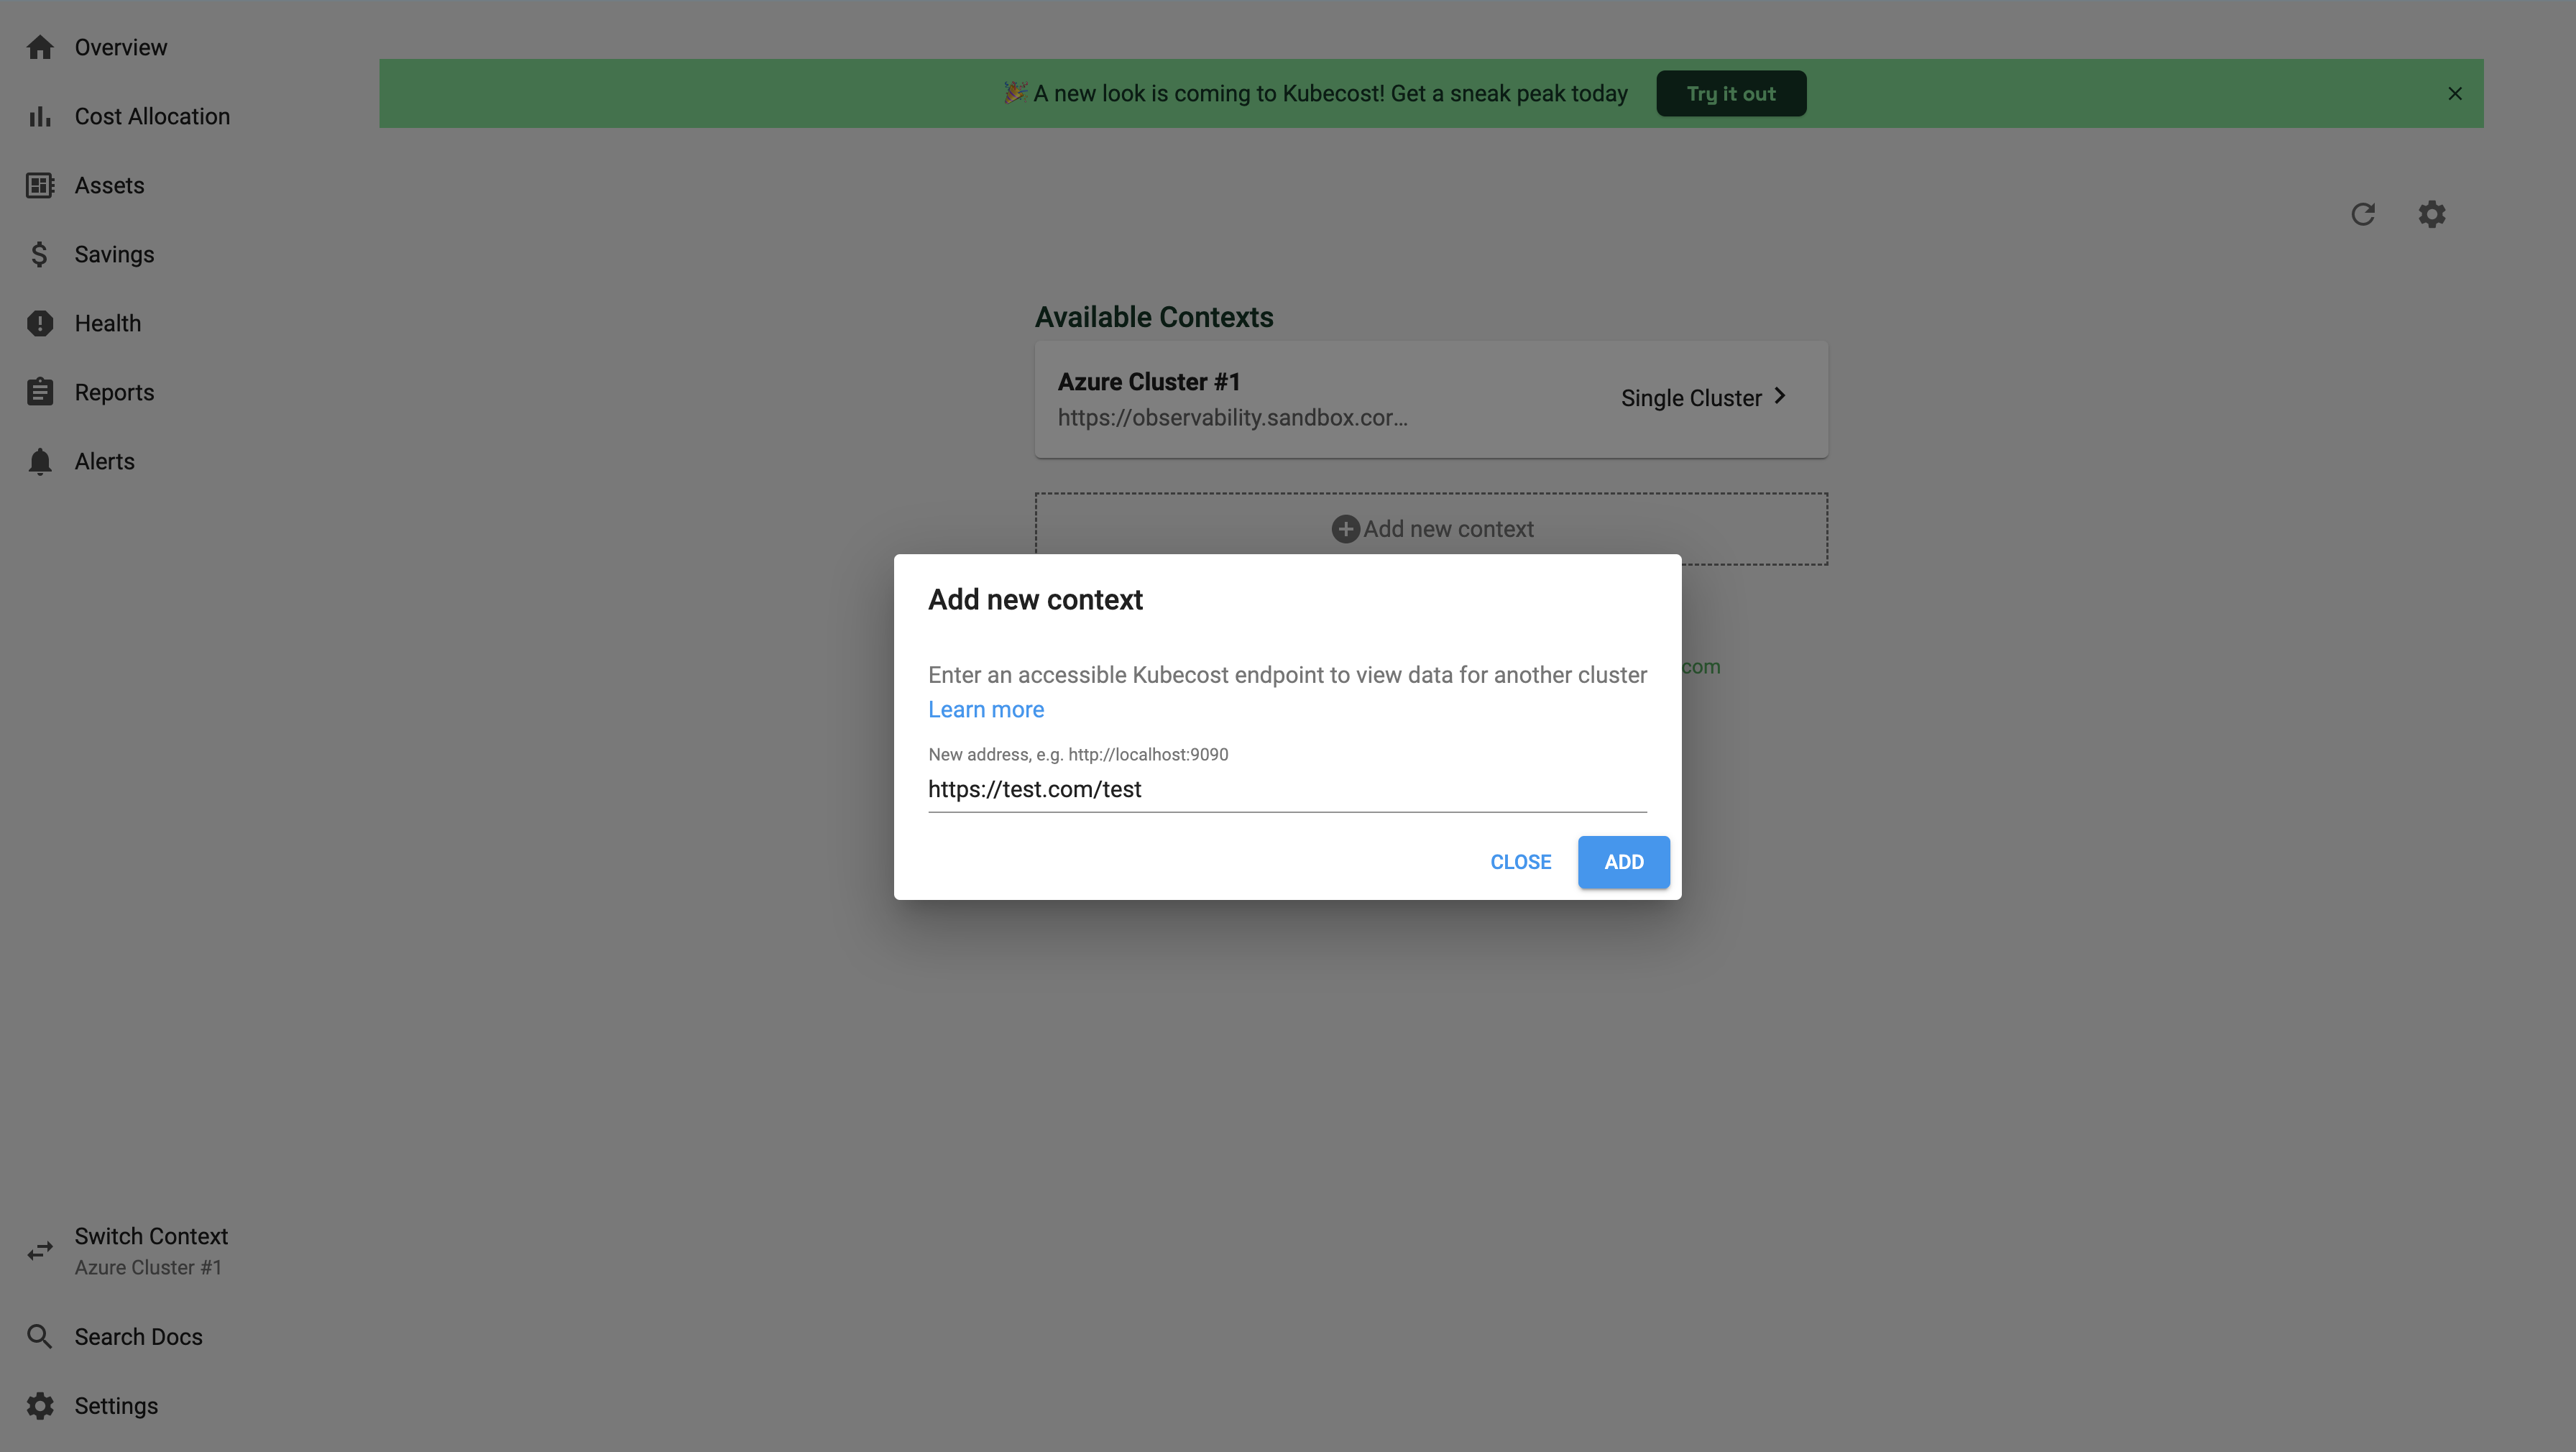Open the Cost Allocation page

pos(152,116)
